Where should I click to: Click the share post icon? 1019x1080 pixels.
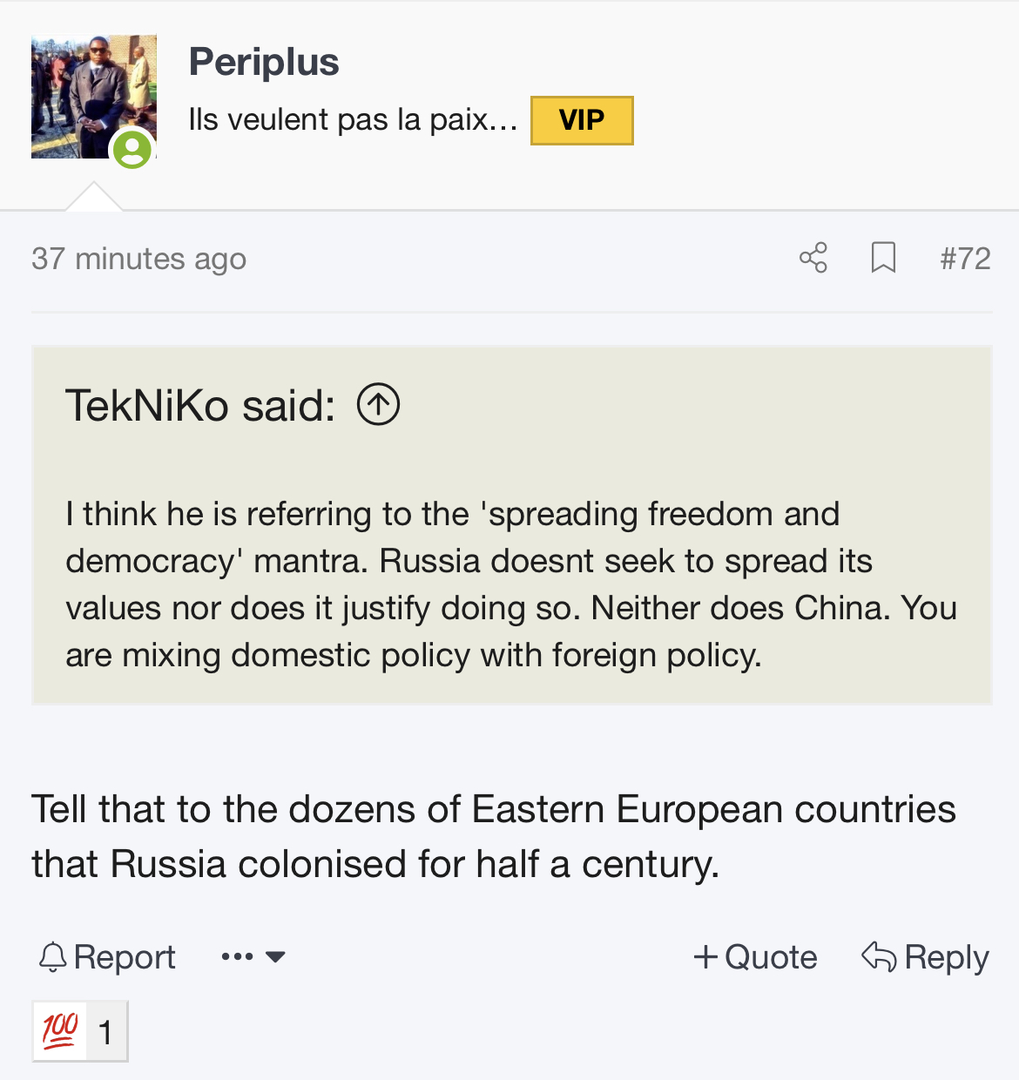pyautogui.click(x=813, y=258)
